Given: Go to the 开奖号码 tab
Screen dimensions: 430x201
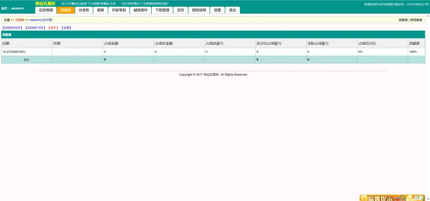Looking at the screenshot, I should pos(119,10).
